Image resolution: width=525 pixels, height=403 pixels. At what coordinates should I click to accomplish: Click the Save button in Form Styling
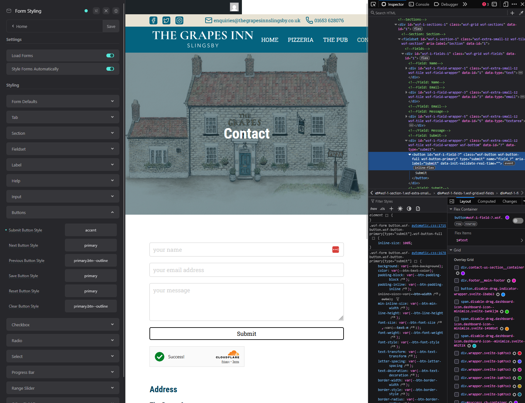tap(111, 26)
